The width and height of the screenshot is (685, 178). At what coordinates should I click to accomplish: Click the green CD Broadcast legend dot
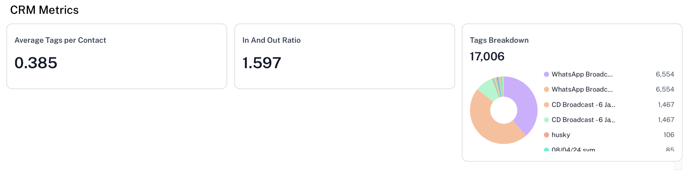pos(546,120)
